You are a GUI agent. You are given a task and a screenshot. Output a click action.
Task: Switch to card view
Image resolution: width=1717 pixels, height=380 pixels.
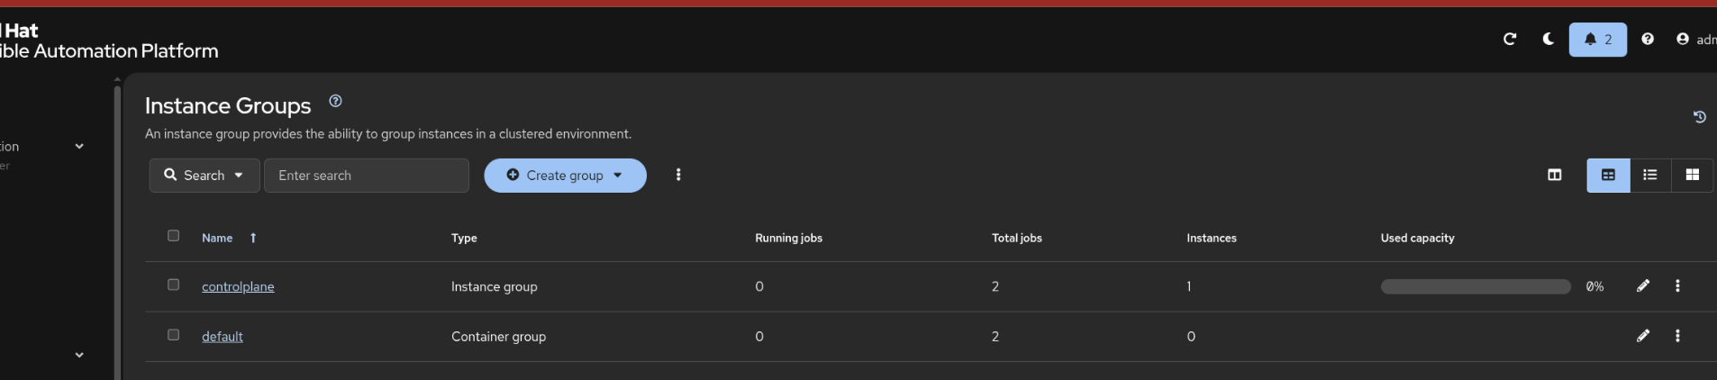click(x=1692, y=175)
